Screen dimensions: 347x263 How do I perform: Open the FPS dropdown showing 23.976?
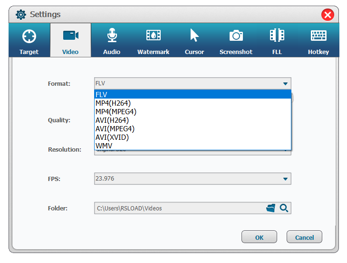click(193, 179)
